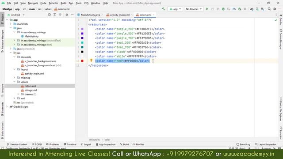The height and width of the screenshot is (159, 283).
Task: Click the gray Stop icon in toolbar
Action: [x=245, y=9]
